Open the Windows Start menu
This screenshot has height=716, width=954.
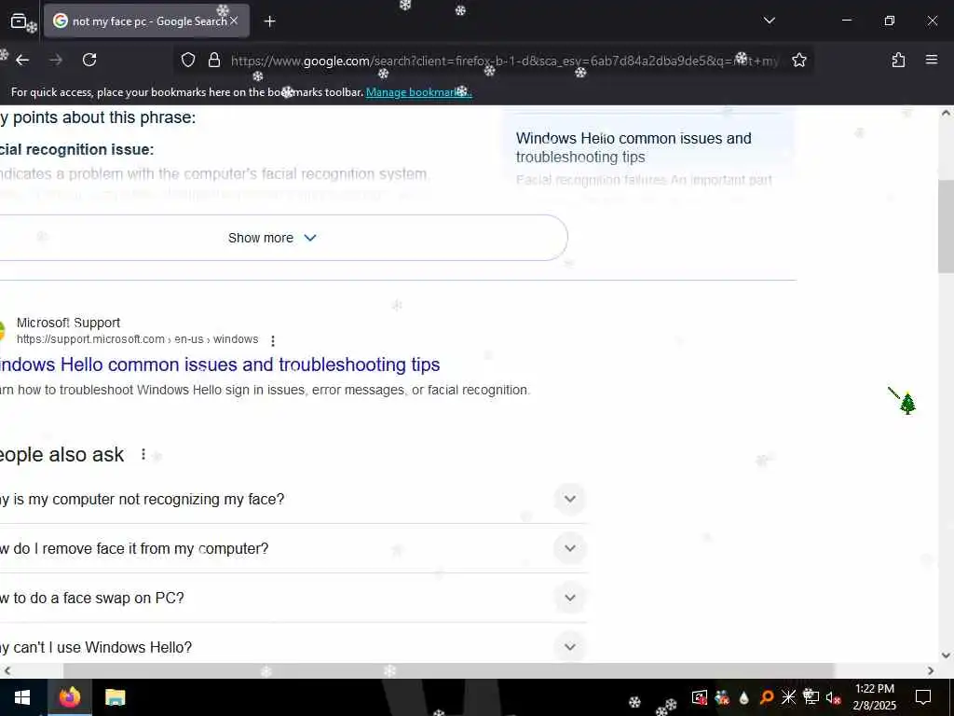(22, 697)
